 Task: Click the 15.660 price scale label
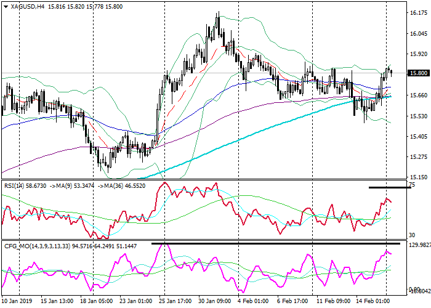[x=418, y=95]
